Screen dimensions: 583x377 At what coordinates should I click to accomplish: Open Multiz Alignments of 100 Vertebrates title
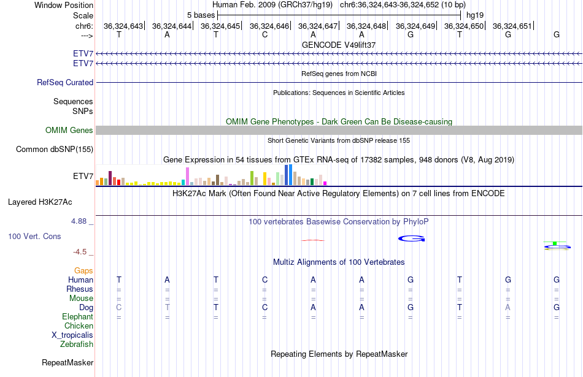[339, 262]
